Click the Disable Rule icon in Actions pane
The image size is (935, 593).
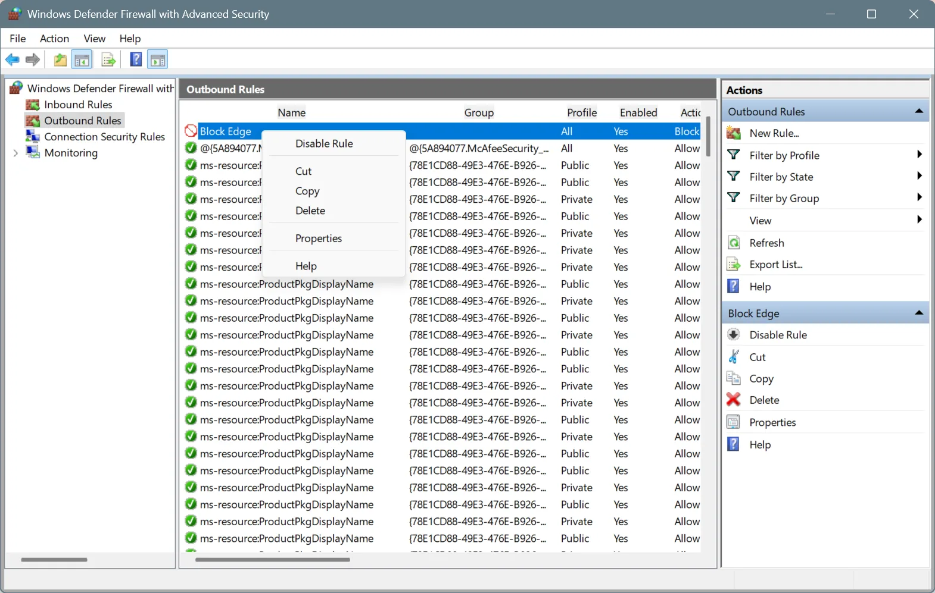tap(734, 335)
